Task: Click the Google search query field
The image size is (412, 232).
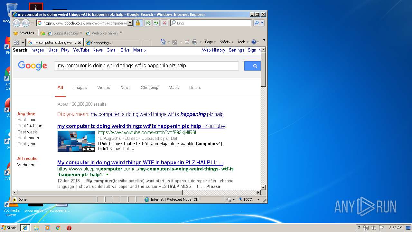Action: (147, 66)
